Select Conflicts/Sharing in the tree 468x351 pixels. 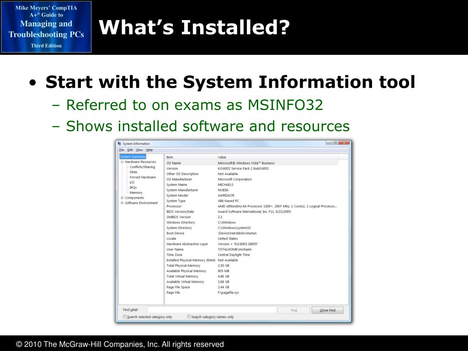143,167
